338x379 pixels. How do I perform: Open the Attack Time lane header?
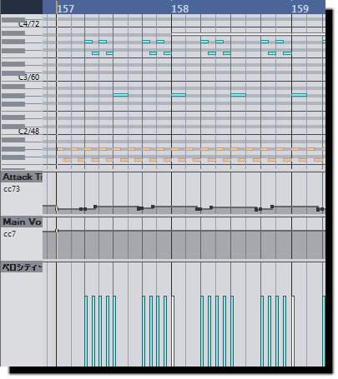tap(22, 177)
